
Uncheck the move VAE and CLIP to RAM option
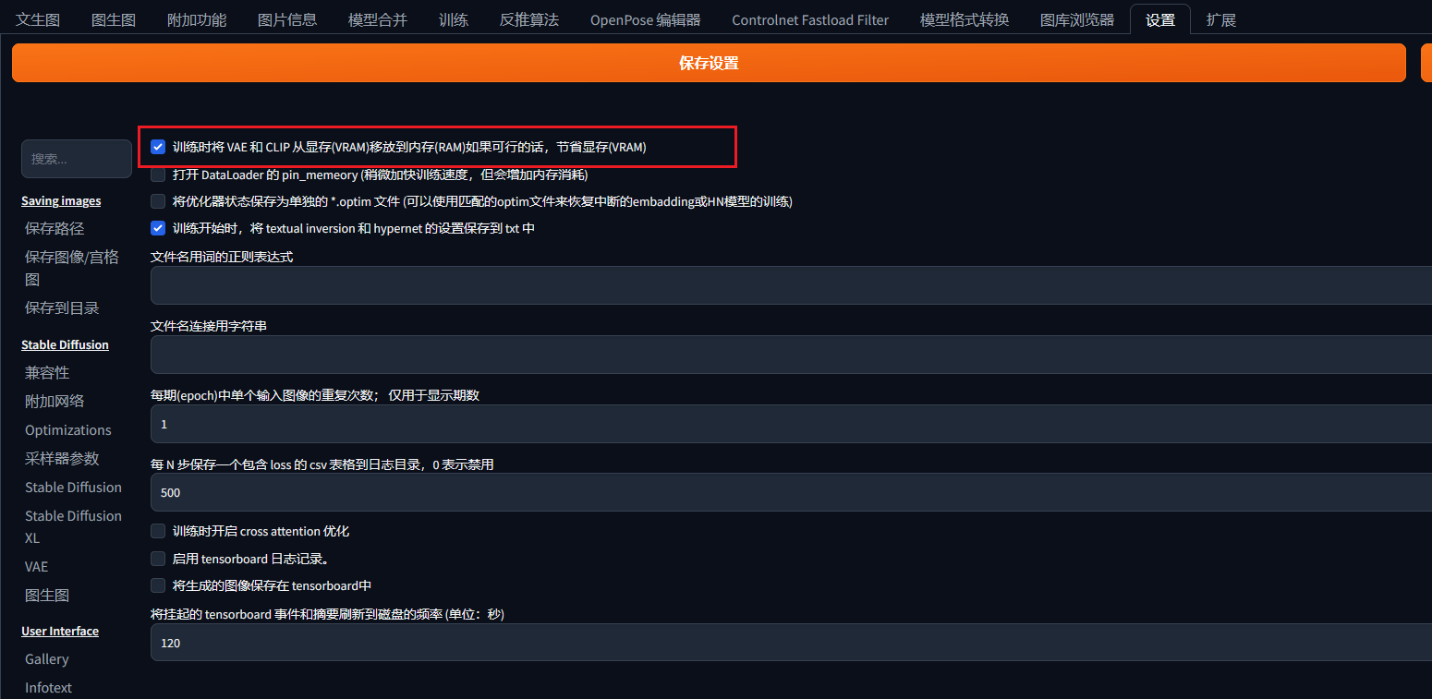tap(158, 147)
